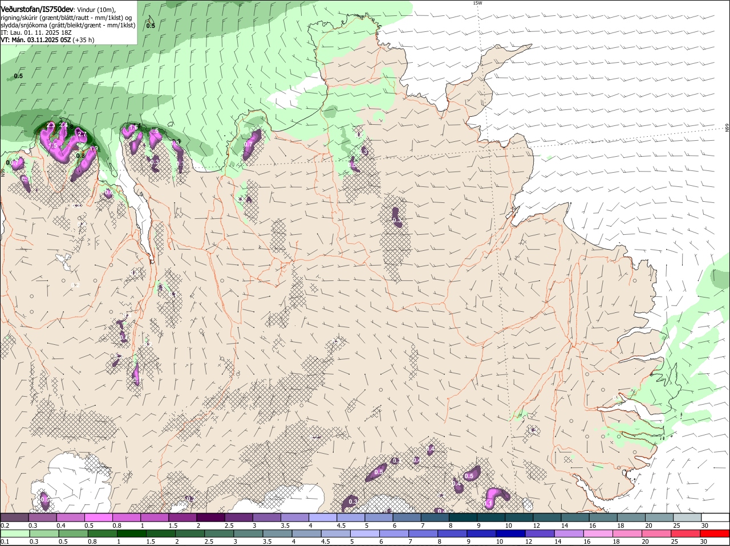This screenshot has height=546, width=730.
Task: Click the 'IT: Lau. 01. 11. 2025 18Z' line
Action: pos(36,32)
